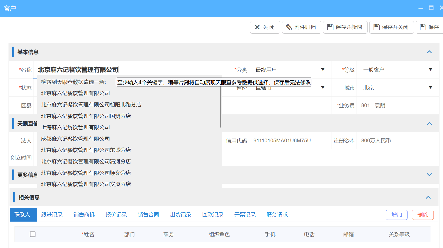
Task: Collapse the 天眼查信息 section
Action: (429, 124)
